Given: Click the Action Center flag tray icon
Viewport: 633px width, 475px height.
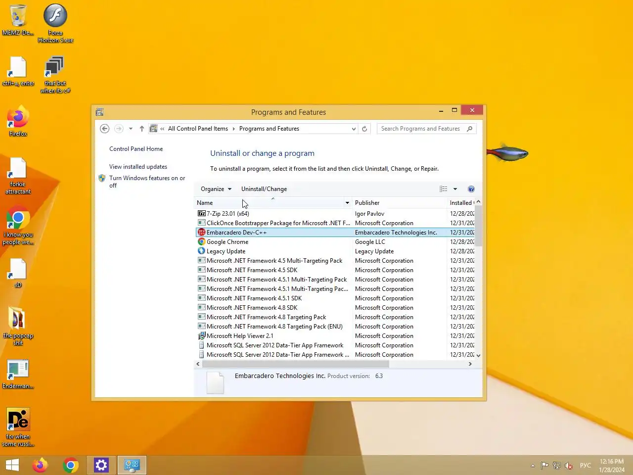Looking at the screenshot, I should [544, 466].
